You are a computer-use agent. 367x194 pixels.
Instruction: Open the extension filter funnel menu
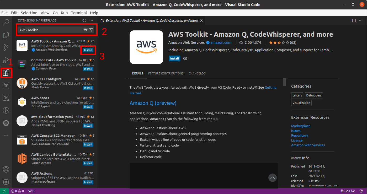click(x=91, y=30)
